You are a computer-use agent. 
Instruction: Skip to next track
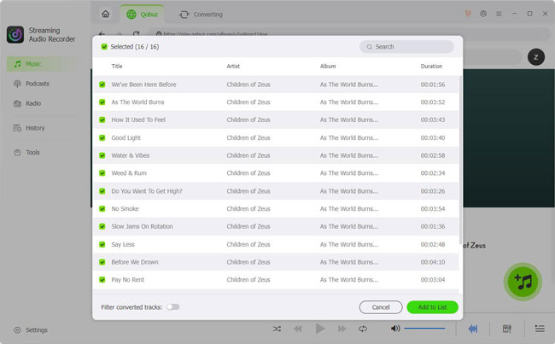pos(342,329)
